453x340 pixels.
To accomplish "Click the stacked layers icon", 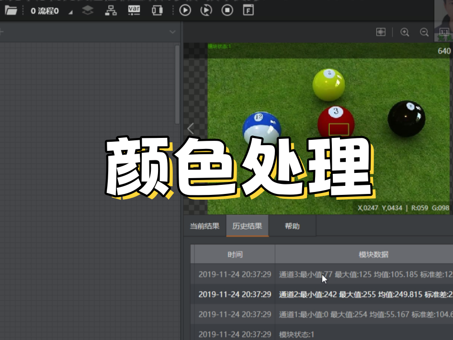I will click(x=88, y=11).
